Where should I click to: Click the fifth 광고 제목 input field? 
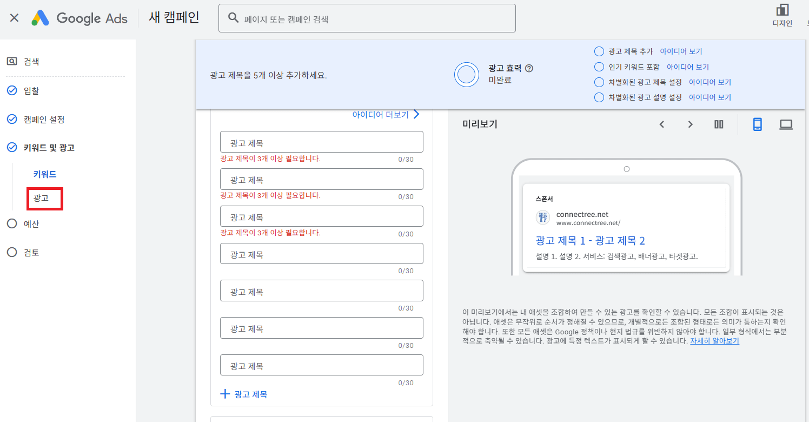(322, 291)
